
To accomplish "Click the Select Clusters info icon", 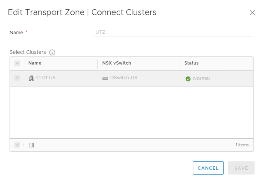I will tap(52, 52).
